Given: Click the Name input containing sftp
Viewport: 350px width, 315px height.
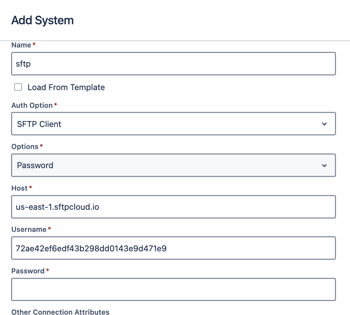Looking at the screenshot, I should click(x=174, y=64).
